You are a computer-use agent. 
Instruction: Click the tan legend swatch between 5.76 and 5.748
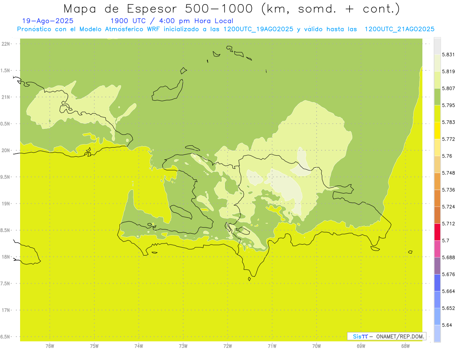pyautogui.click(x=437, y=164)
